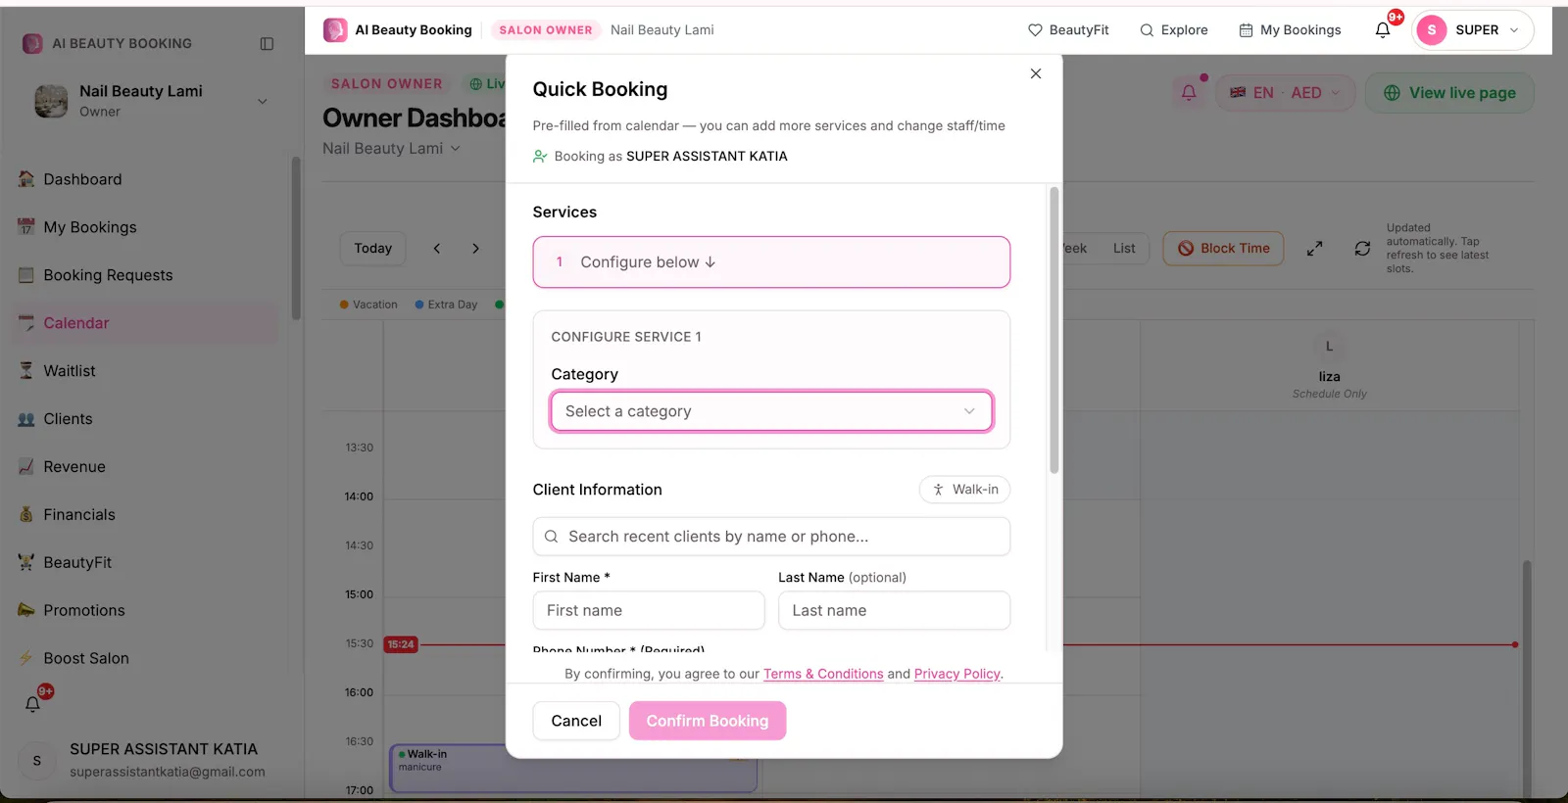Select Calendar in the sidebar

(147, 323)
